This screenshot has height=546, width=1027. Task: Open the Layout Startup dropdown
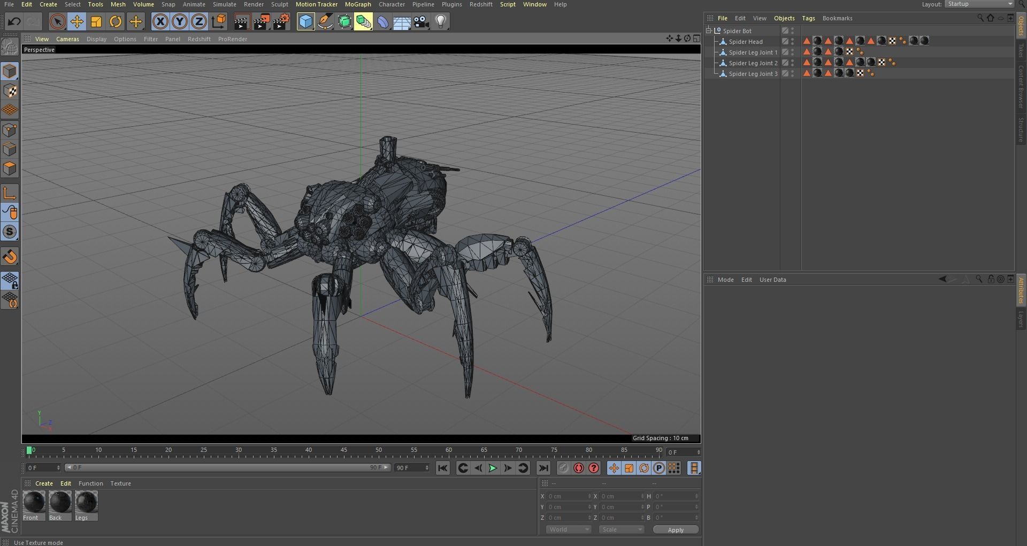(x=979, y=4)
